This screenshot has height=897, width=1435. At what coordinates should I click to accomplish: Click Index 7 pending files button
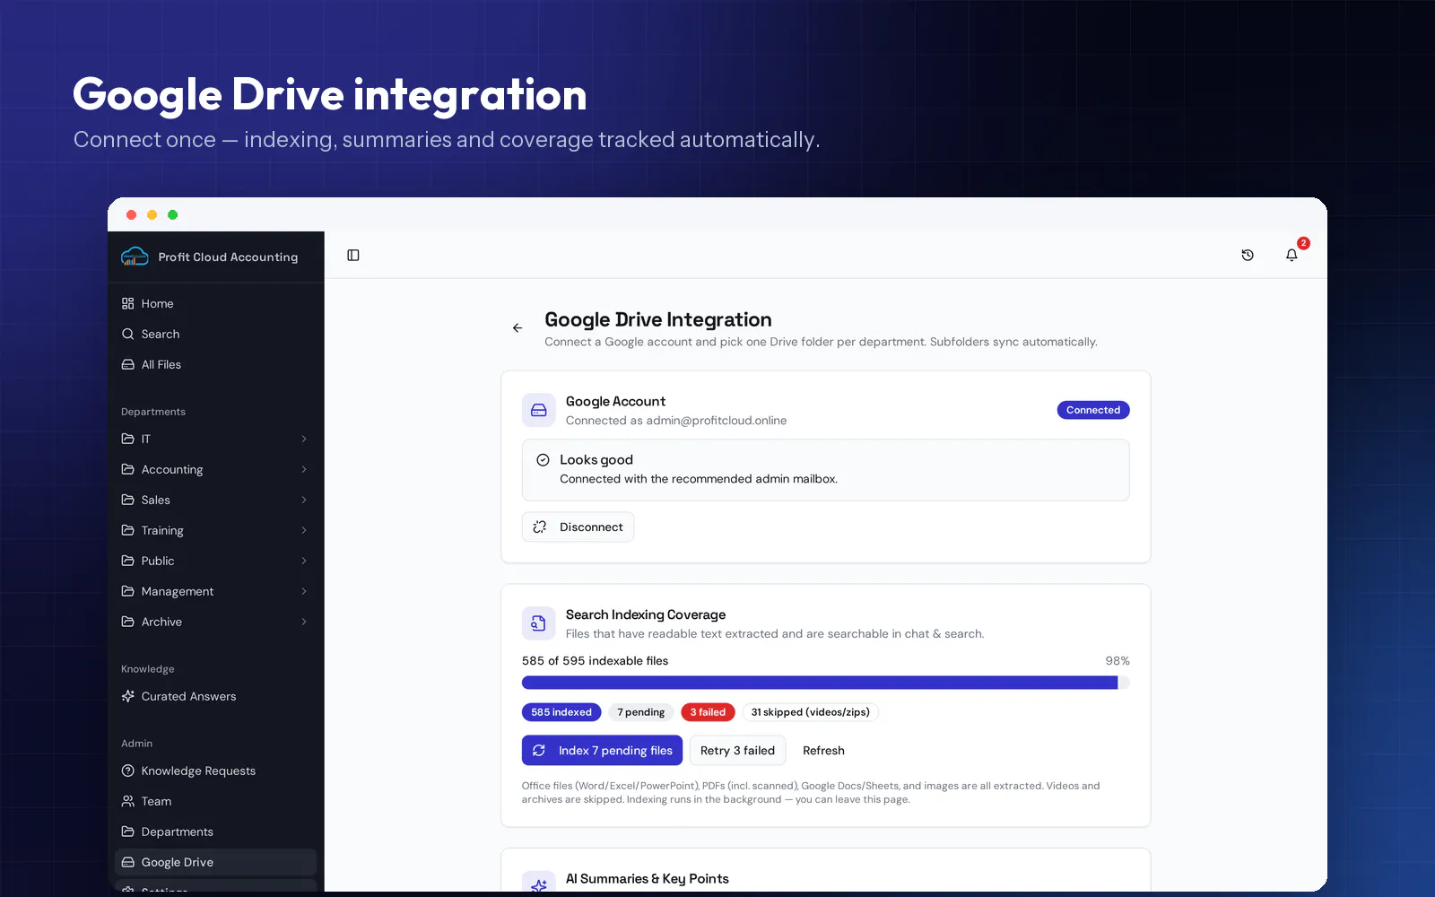[x=602, y=751]
